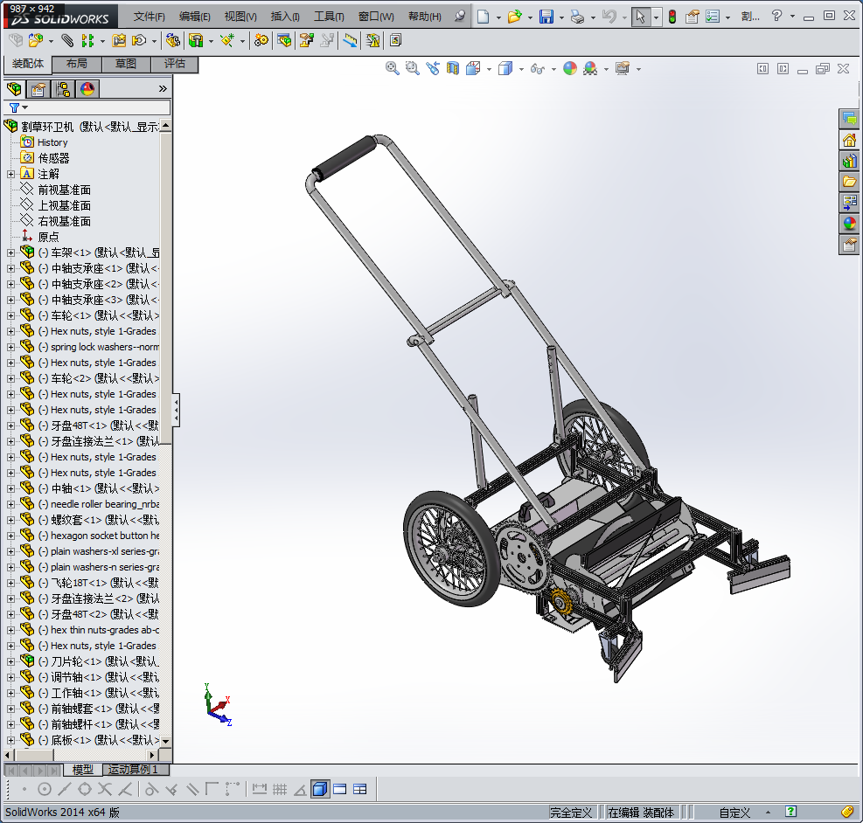Image resolution: width=863 pixels, height=823 pixels.
Task: Open SolidWorks Resources home icon
Action: coord(850,141)
